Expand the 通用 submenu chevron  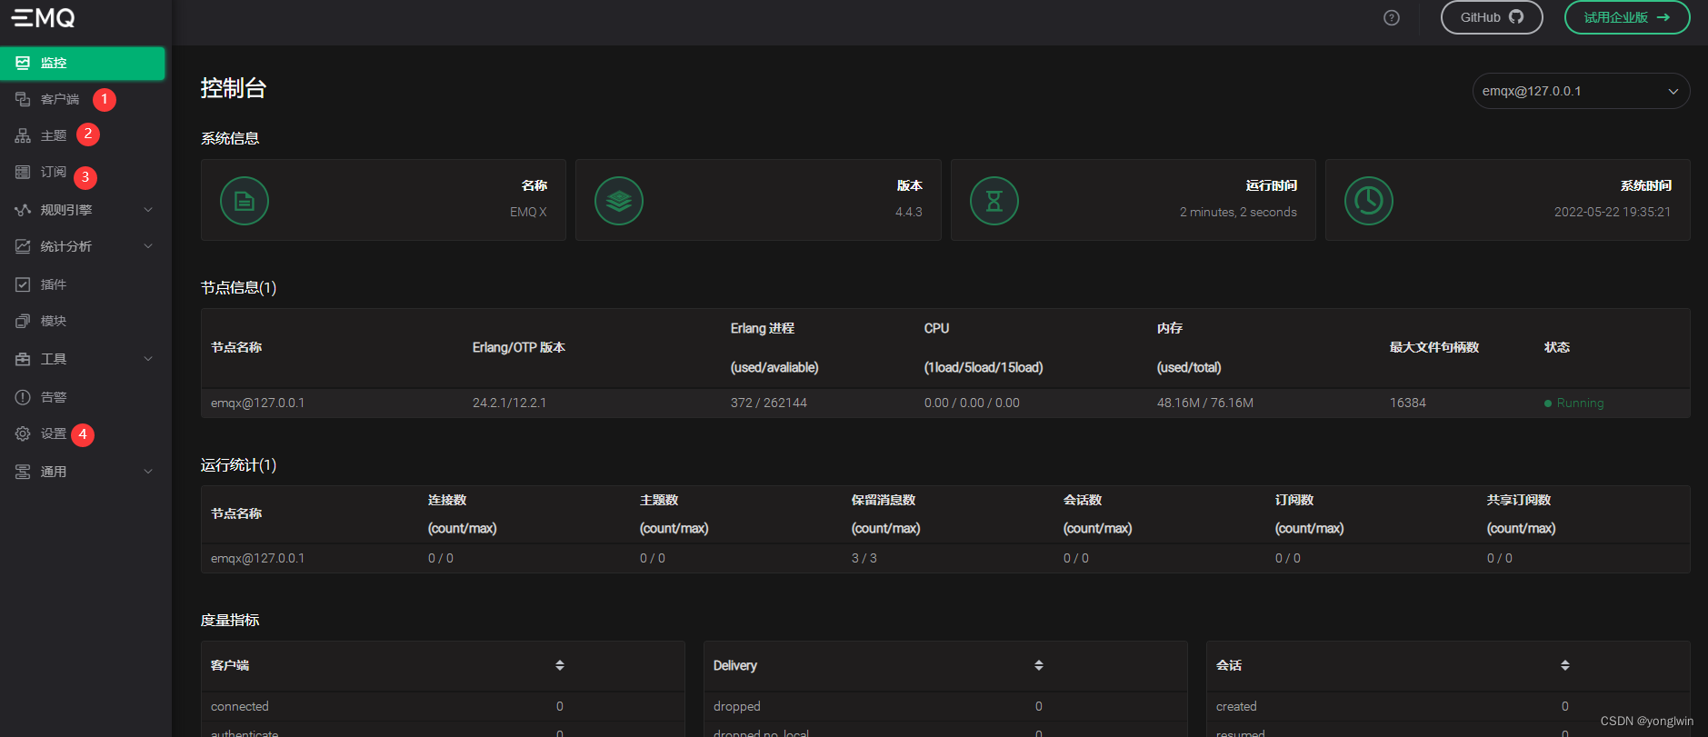[x=148, y=472]
